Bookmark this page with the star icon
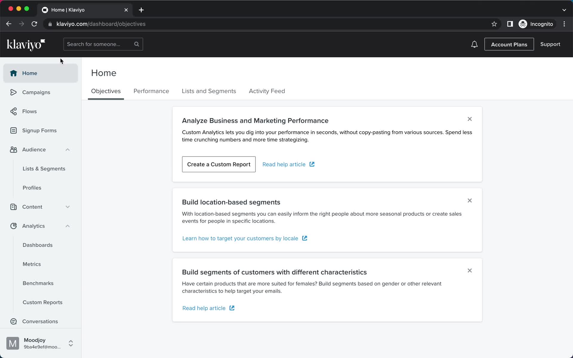The image size is (573, 358). tap(494, 24)
